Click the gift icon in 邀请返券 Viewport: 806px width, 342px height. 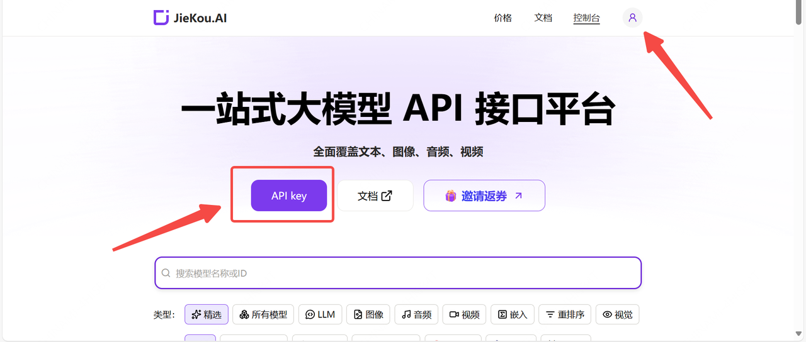[451, 196]
